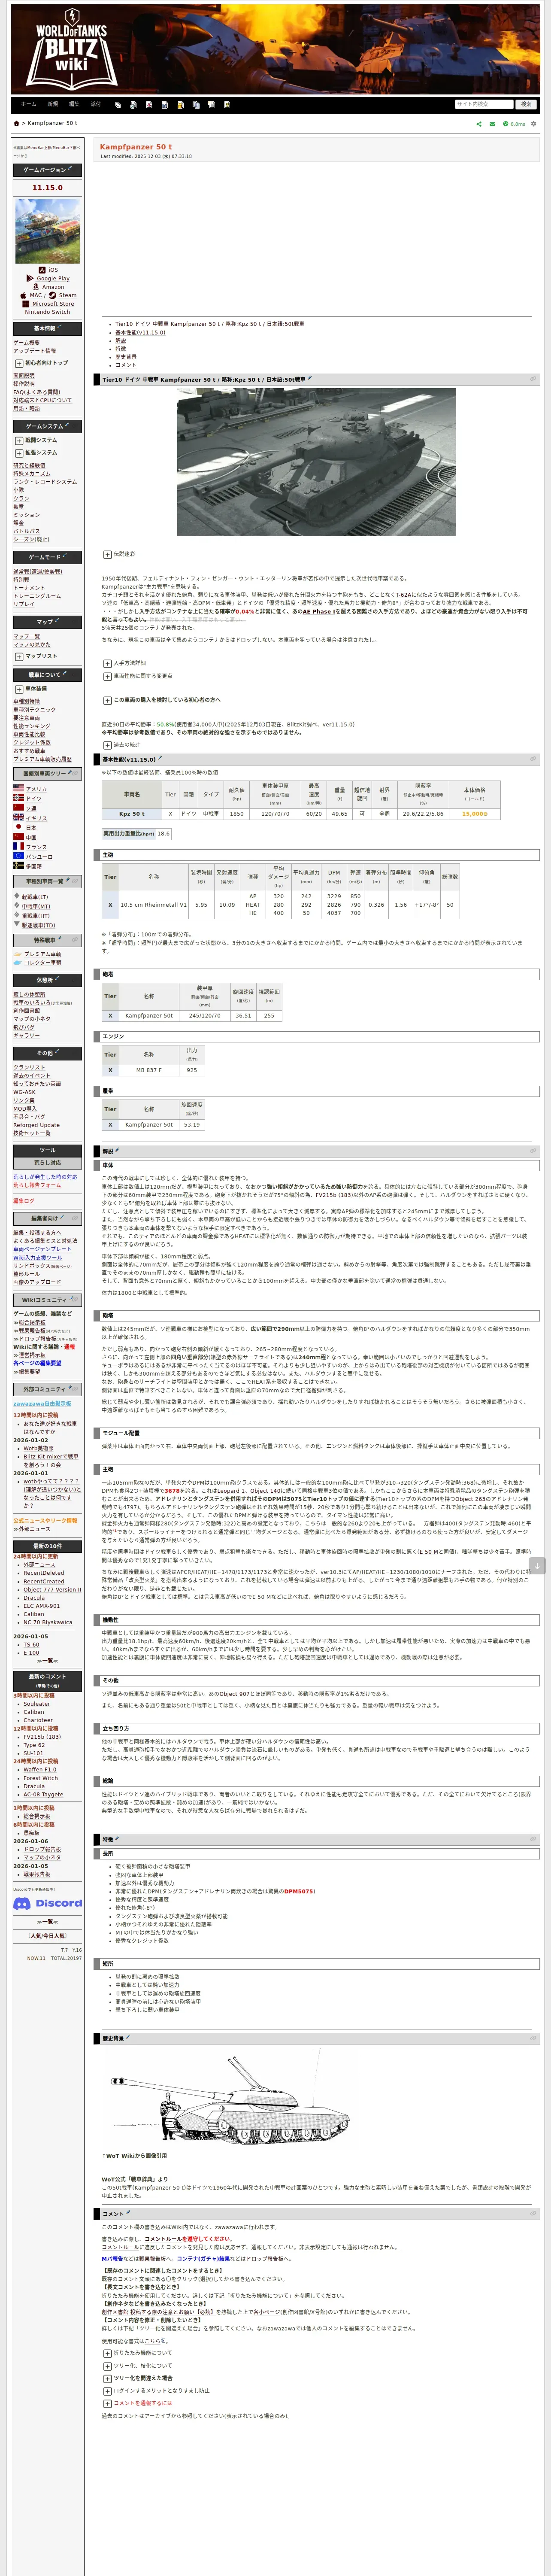Image resolution: width=551 pixels, height=2576 pixels.
Task: Click the フランス flag icon
Action: [18, 846]
